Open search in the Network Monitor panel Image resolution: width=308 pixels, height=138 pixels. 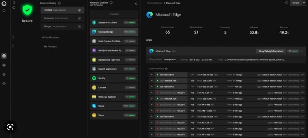pyautogui.click(x=136, y=4)
